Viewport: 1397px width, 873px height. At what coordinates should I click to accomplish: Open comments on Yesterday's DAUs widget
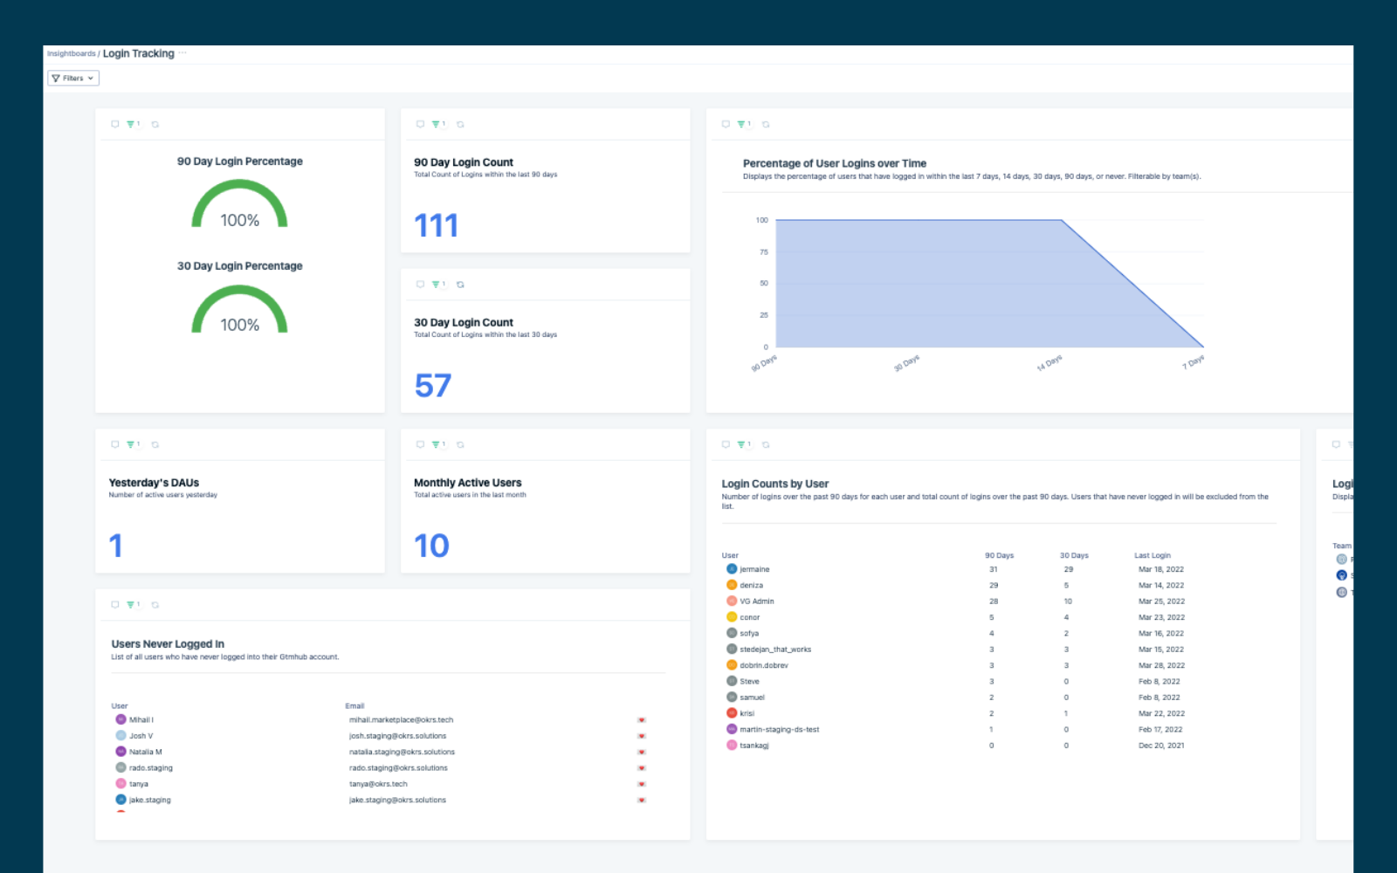tap(114, 444)
